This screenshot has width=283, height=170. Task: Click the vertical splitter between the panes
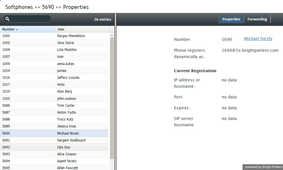[x=116, y=91]
